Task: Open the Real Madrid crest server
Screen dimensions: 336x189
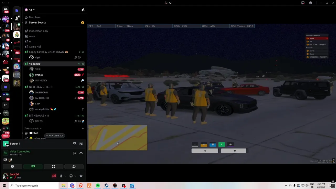Action: 17,35
